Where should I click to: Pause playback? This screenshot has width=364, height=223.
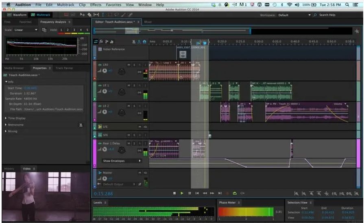point(190,193)
